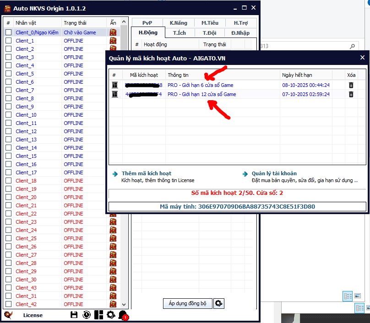Screen dimensions: 370x323
Task: Delete the 12-window PRO activation code
Action: coord(351,94)
